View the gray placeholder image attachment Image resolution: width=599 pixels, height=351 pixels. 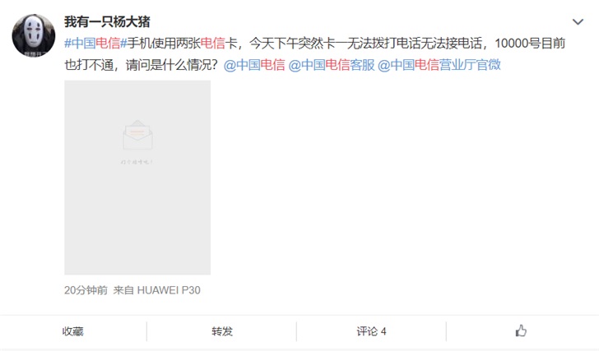point(137,178)
